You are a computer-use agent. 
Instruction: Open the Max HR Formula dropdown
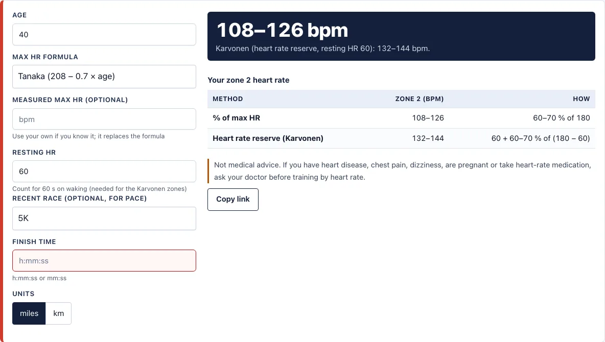(104, 77)
